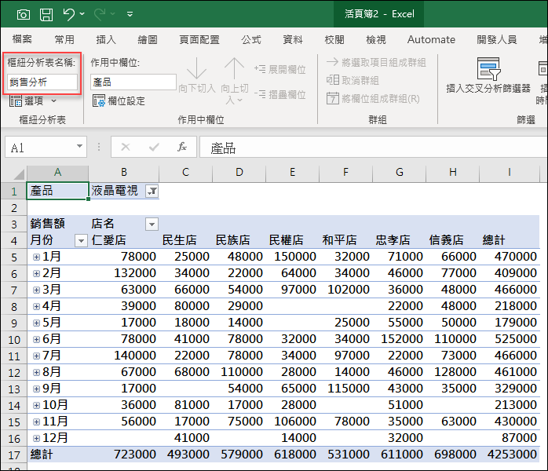Expand the 12月 row group

coord(36,438)
